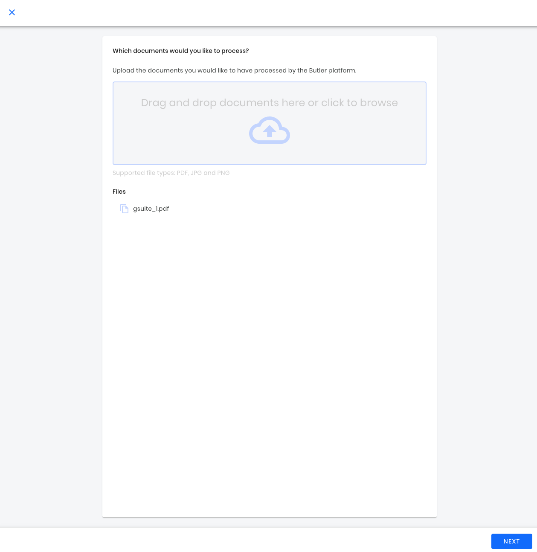537x552 pixels.
Task: Click the 'Supported file types' hint text
Action: click(x=171, y=173)
